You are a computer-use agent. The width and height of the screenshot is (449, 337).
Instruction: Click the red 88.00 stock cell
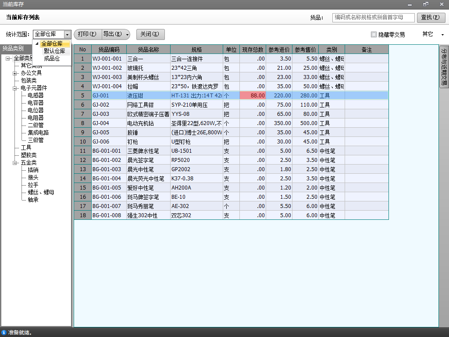pos(253,95)
